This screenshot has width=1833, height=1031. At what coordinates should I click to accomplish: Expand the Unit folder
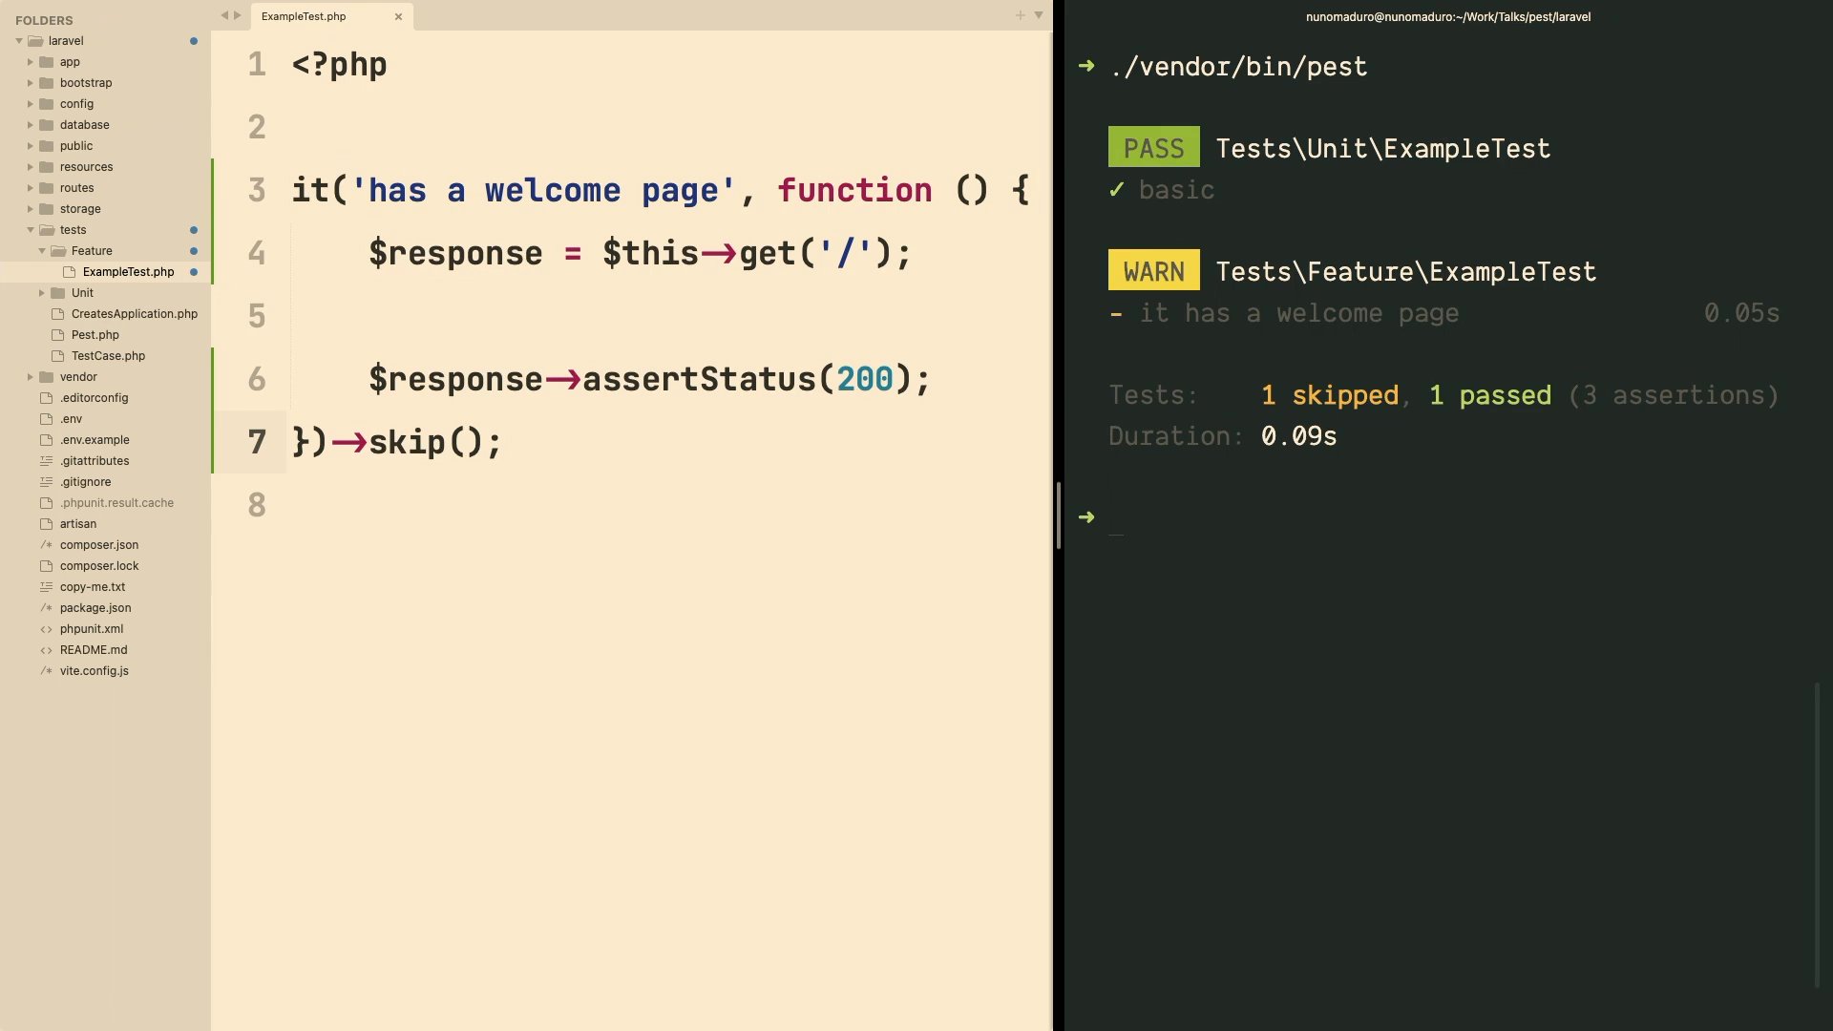[x=42, y=293]
